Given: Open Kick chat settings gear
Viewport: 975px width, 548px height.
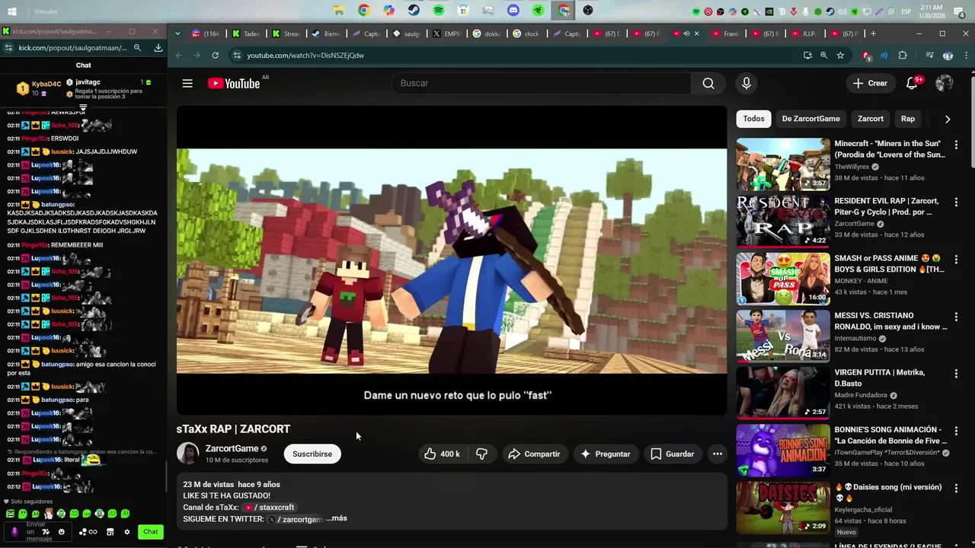Looking at the screenshot, I should coord(127,532).
